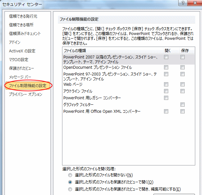Click the 保存 column header
This screenshot has width=202, height=195.
[x=187, y=51]
